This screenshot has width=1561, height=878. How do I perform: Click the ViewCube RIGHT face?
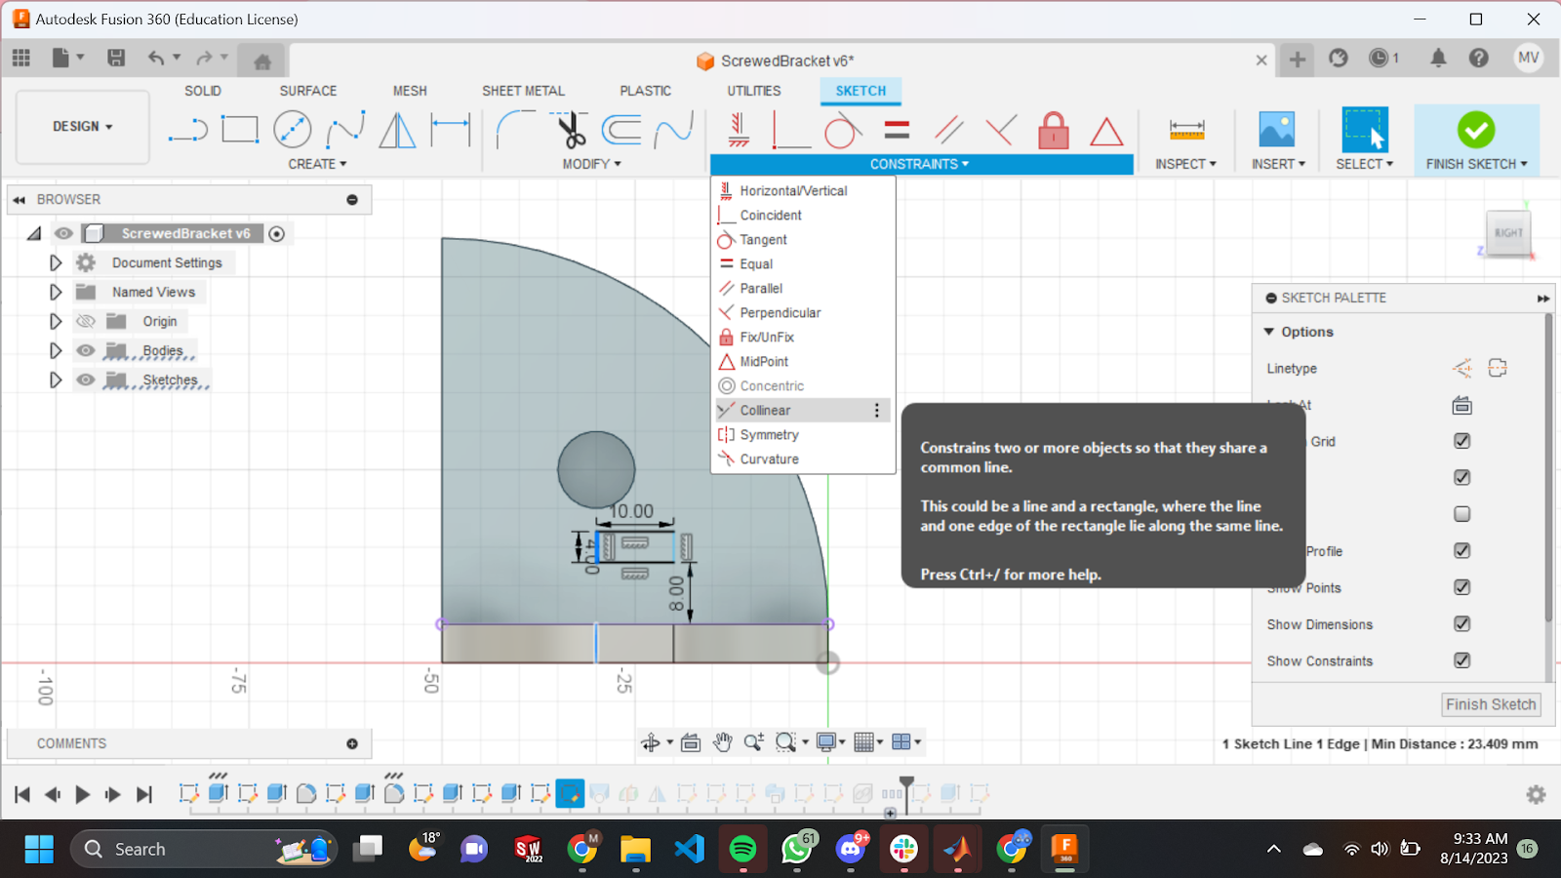coord(1507,233)
